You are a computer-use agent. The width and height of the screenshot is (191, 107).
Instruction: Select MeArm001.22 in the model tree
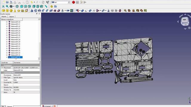[16, 26]
